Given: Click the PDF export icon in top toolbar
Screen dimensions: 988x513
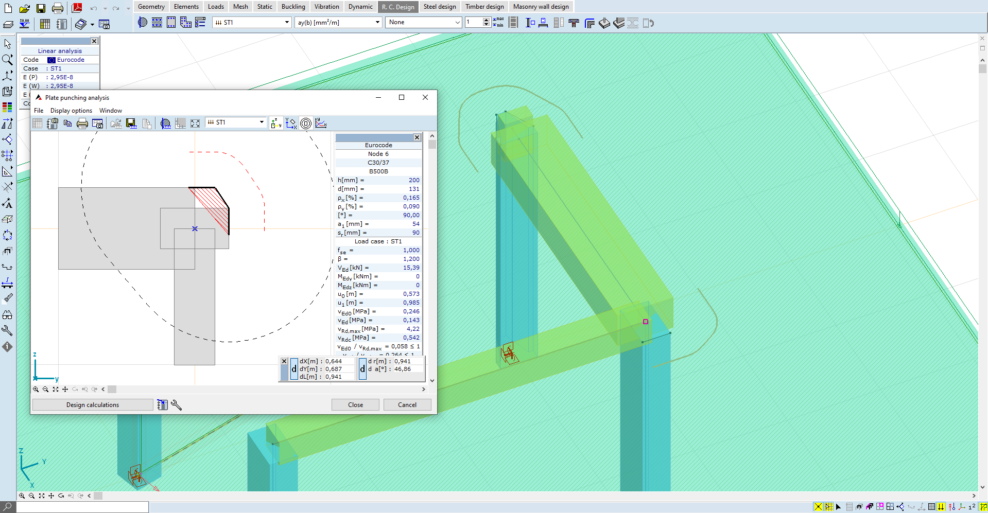Looking at the screenshot, I should tap(77, 8).
